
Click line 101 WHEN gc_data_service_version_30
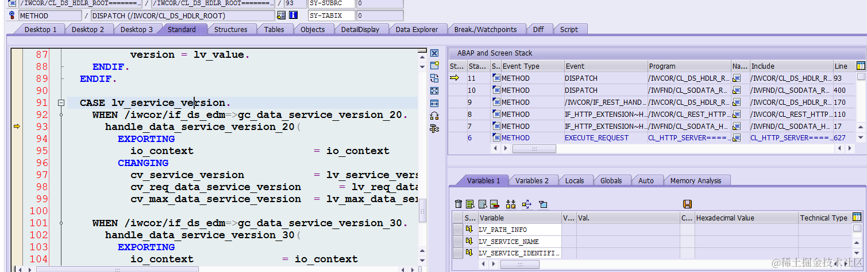click(250, 223)
